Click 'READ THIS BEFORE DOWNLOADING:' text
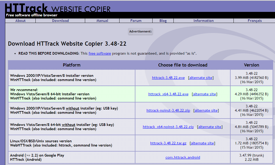The height and width of the screenshot is (165, 275). click(49, 53)
